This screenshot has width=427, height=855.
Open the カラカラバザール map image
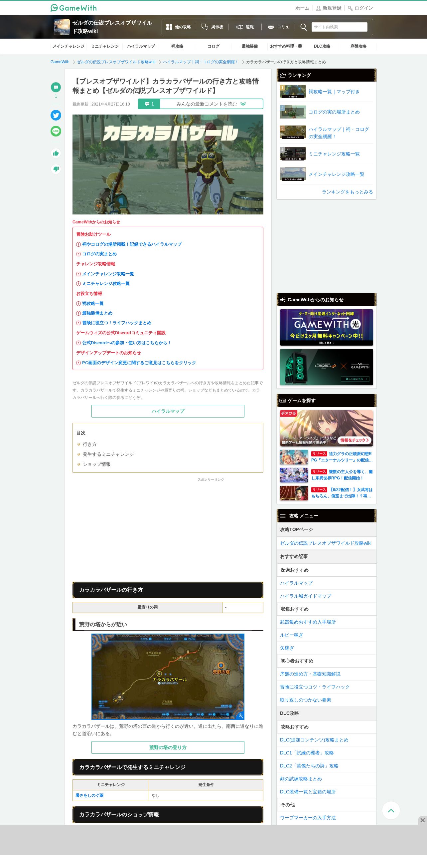click(168, 677)
